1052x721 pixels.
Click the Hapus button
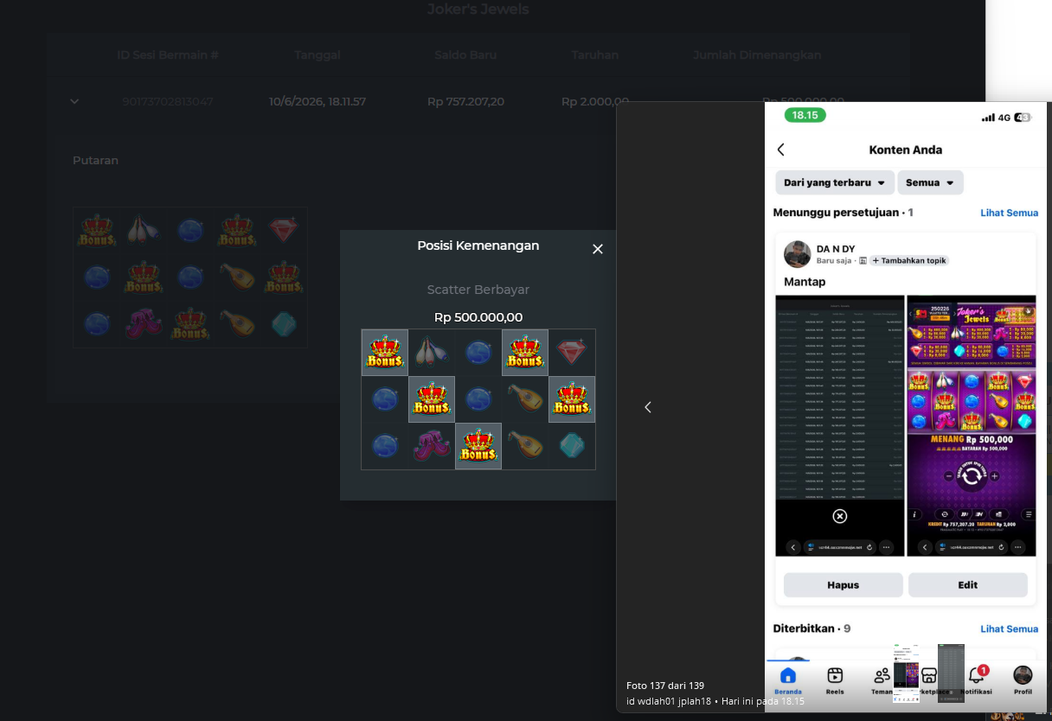point(843,585)
